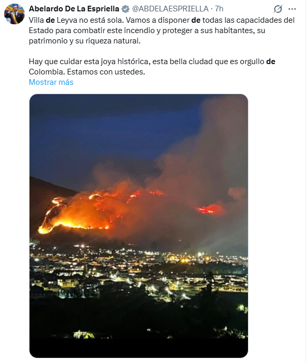Click the bold "de" after "orgullo"
307x363 pixels.
coord(271,62)
